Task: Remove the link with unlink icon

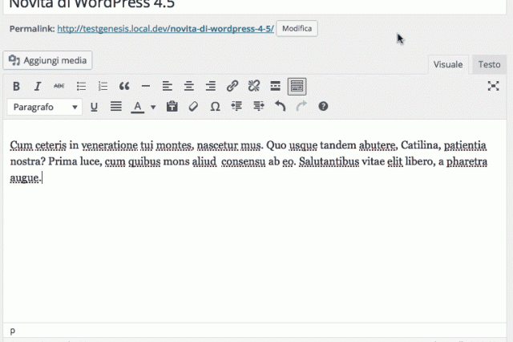Action: pyautogui.click(x=254, y=87)
